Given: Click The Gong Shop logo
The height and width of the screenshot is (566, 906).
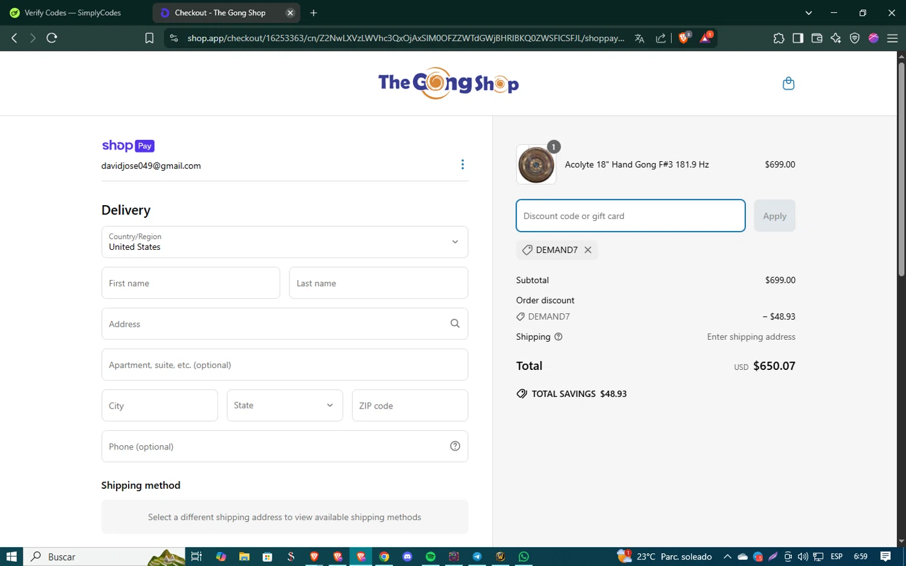Looking at the screenshot, I should [x=448, y=83].
